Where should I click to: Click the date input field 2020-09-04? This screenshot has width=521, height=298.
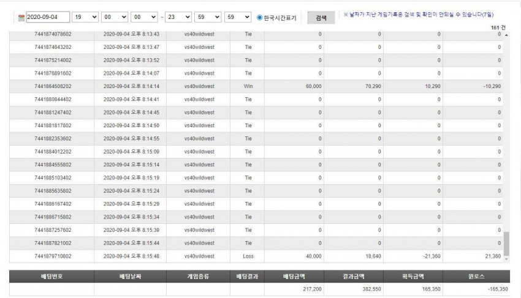[48, 17]
